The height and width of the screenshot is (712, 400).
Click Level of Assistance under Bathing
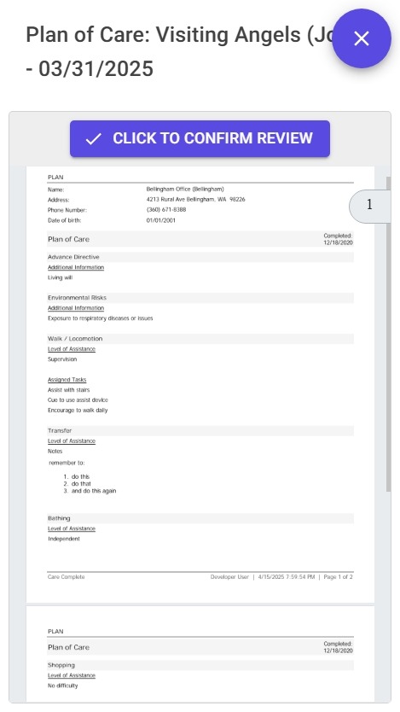(x=72, y=528)
